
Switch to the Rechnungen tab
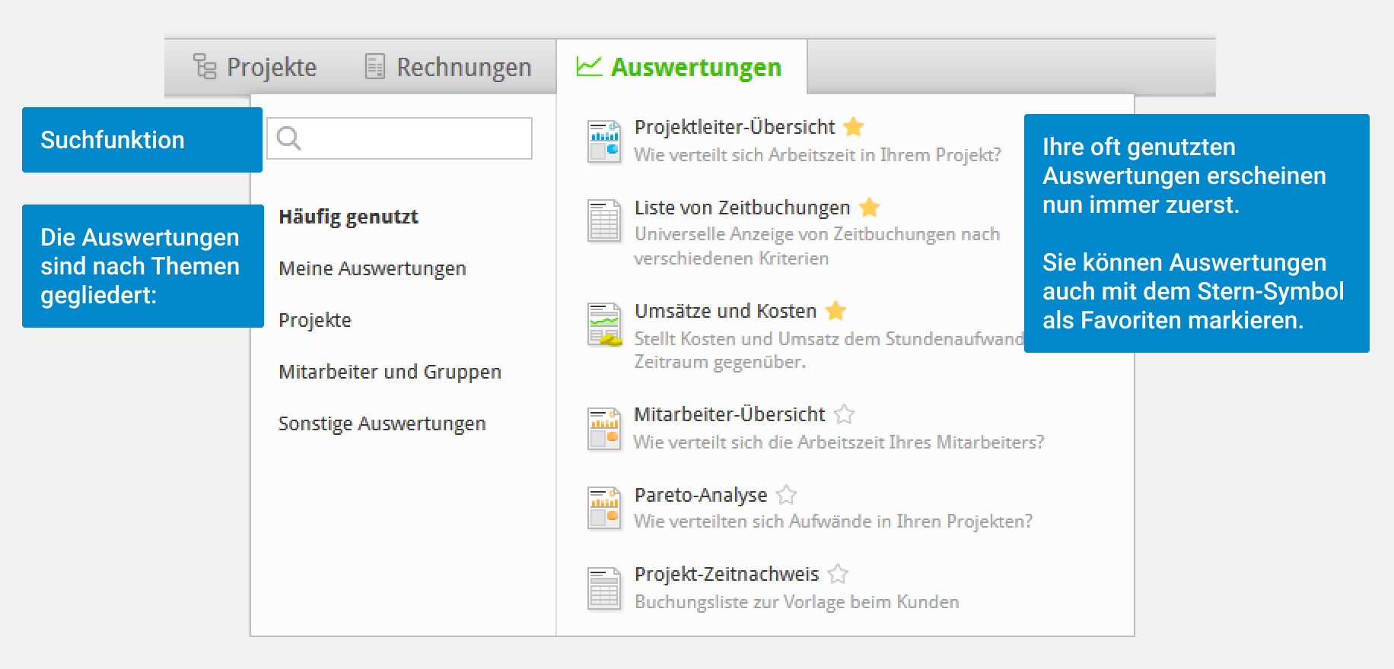pos(448,67)
